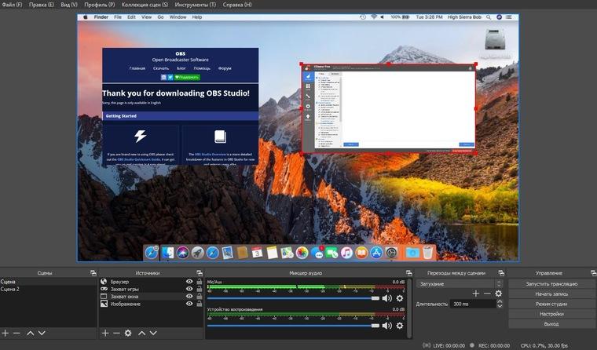This screenshot has height=350, width=597.
Task: Add a scene transition with plus icon
Action: click(475, 293)
